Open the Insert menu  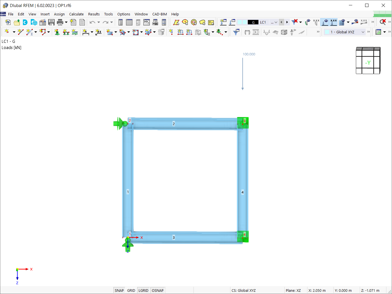click(45, 14)
